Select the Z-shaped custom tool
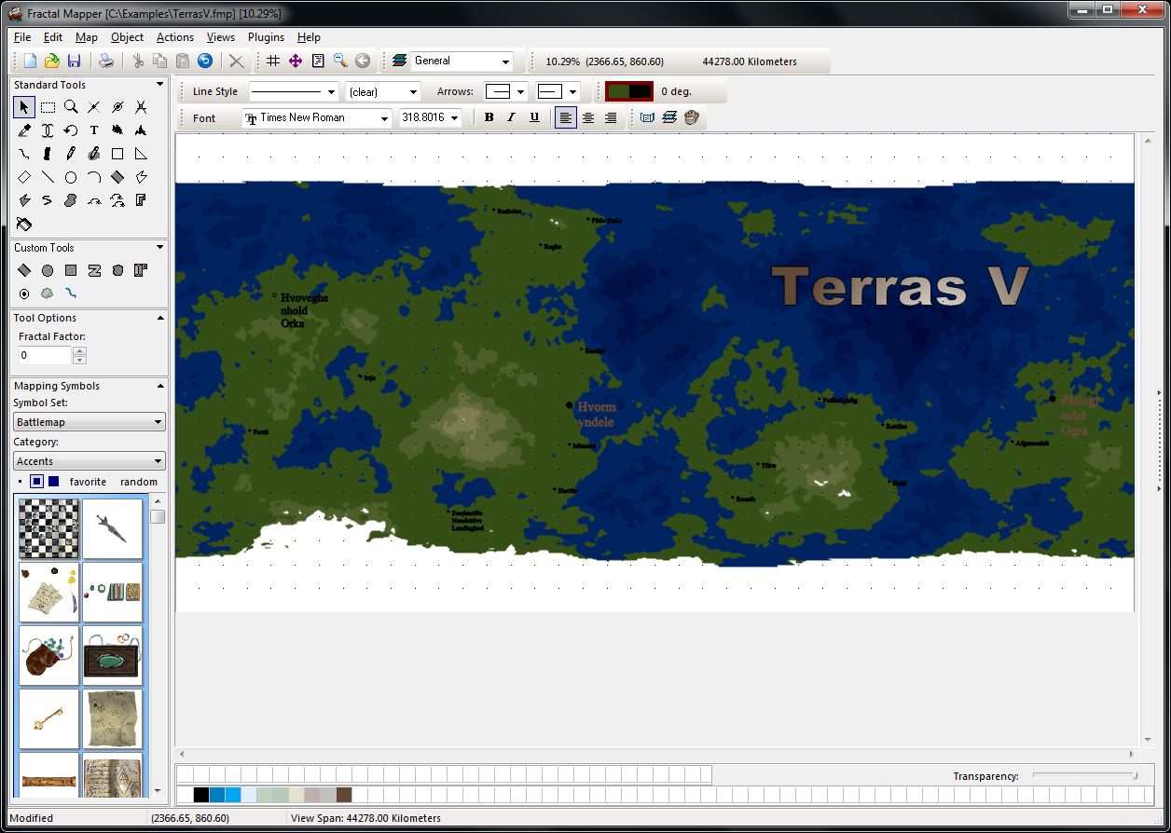This screenshot has height=833, width=1171. (x=94, y=270)
